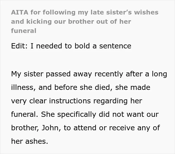The height and width of the screenshot is (154, 175).
Task: Click "very clear instructions" in the paragraph
Action: pos(51,101)
